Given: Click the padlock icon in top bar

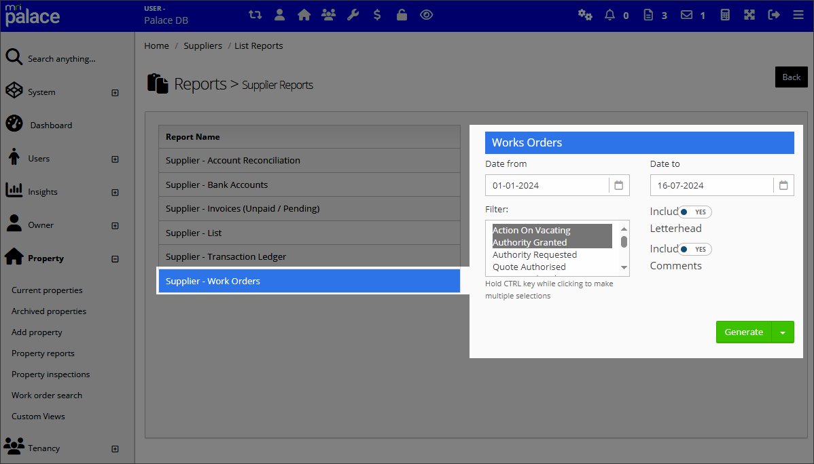Looking at the screenshot, I should tap(402, 15).
